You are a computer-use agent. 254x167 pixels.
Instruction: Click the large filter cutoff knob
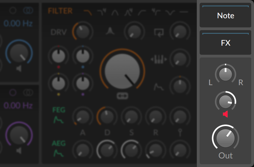point(122,71)
